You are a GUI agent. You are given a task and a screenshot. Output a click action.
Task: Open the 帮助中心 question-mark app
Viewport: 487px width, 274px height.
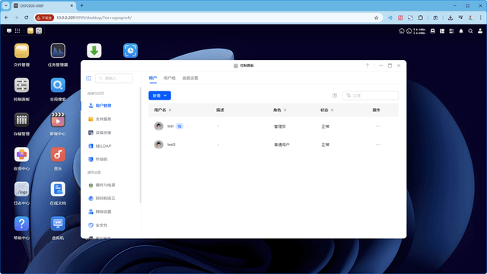[x=21, y=224]
